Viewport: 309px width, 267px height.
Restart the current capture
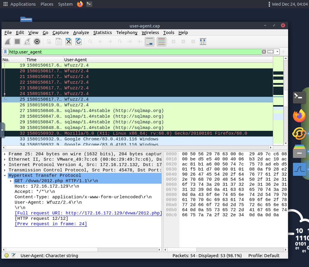pyautogui.click(x=27, y=42)
